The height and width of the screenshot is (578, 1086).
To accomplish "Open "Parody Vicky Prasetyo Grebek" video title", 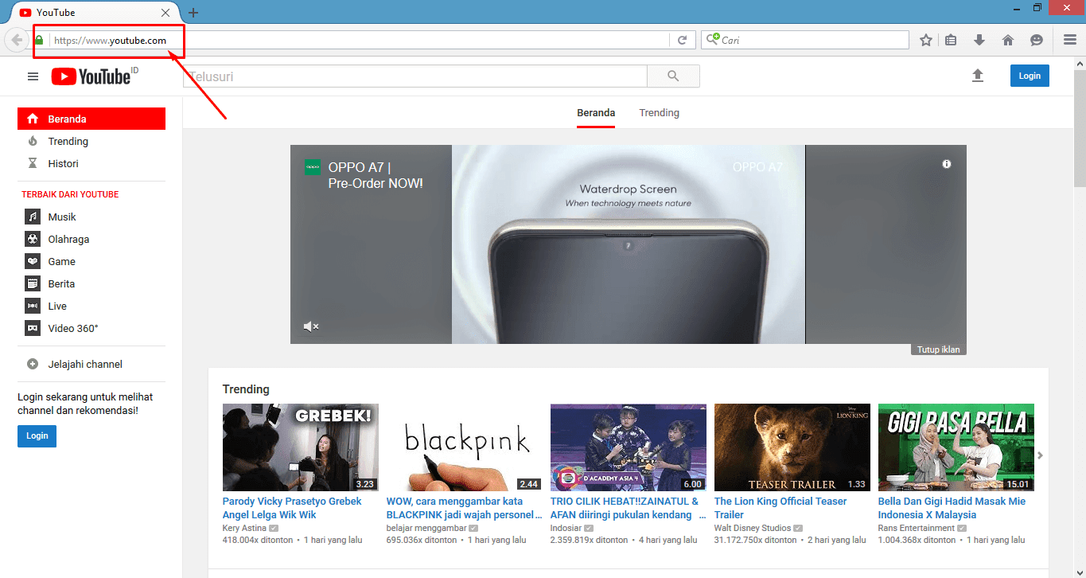I will [292, 508].
